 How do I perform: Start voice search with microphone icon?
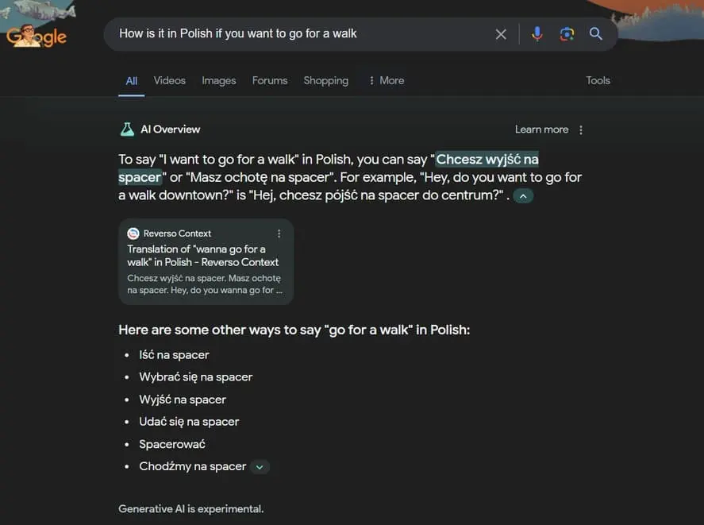(x=537, y=34)
